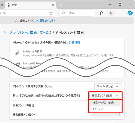The width and height of the screenshot is (135, 123).
Task: Close the partially visible tab on the left
Action: tap(2, 5)
